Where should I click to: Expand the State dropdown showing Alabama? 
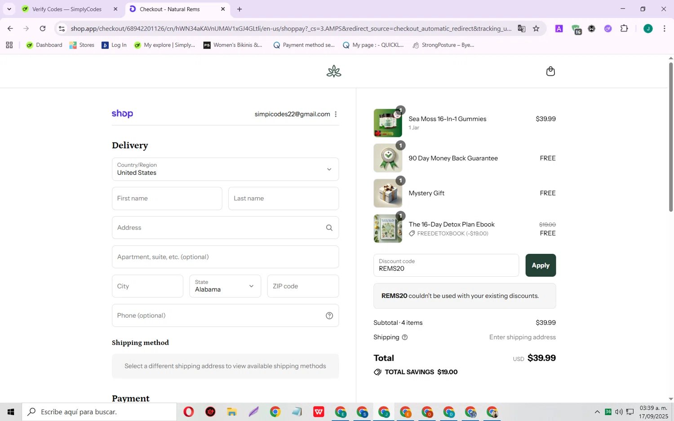(225, 286)
